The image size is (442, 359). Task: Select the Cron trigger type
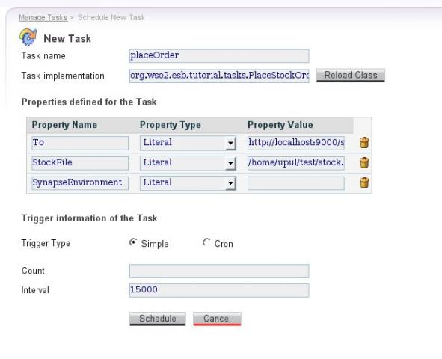[206, 242]
